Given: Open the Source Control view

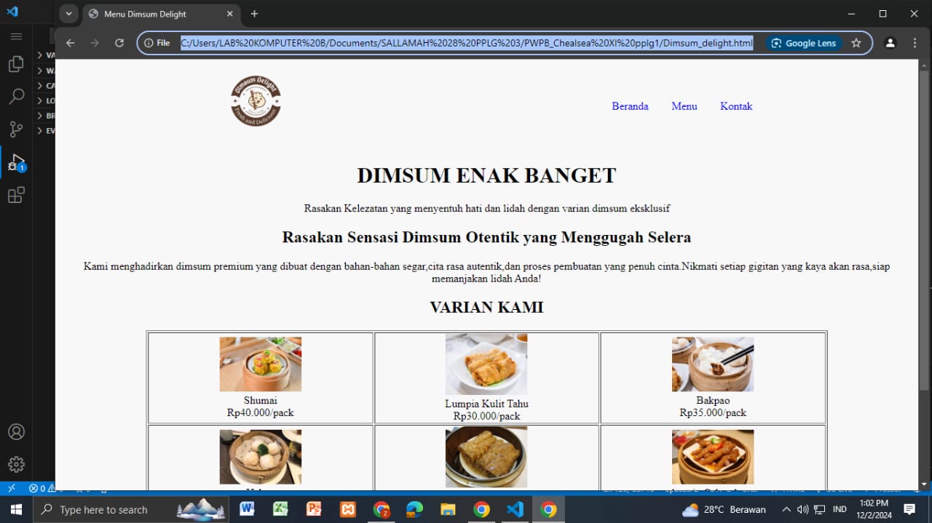Looking at the screenshot, I should click(16, 129).
